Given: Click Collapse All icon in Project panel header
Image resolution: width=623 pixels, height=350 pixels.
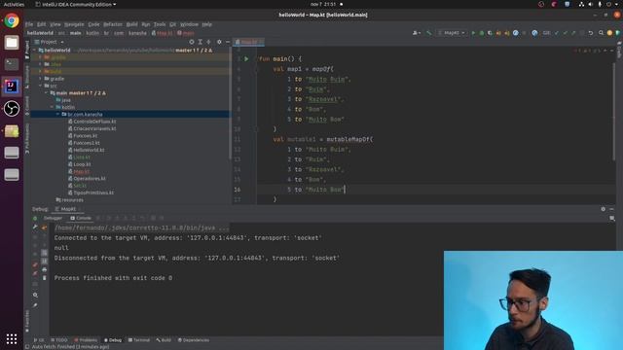Looking at the screenshot, I should [x=208, y=42].
